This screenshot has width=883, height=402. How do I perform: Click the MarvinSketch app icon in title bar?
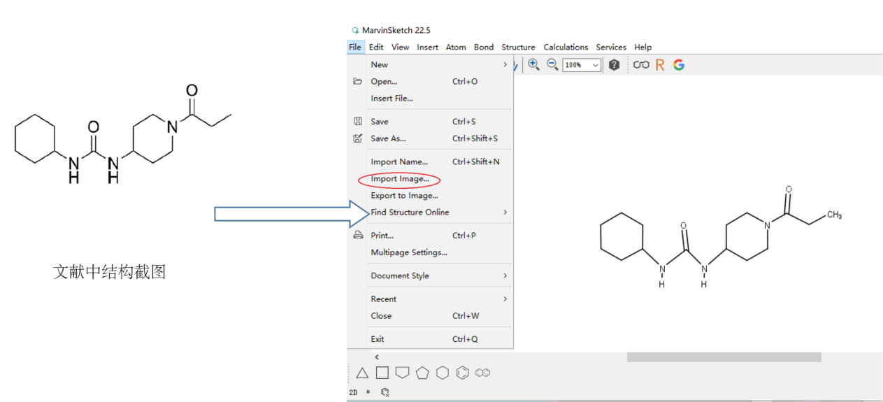pos(355,30)
